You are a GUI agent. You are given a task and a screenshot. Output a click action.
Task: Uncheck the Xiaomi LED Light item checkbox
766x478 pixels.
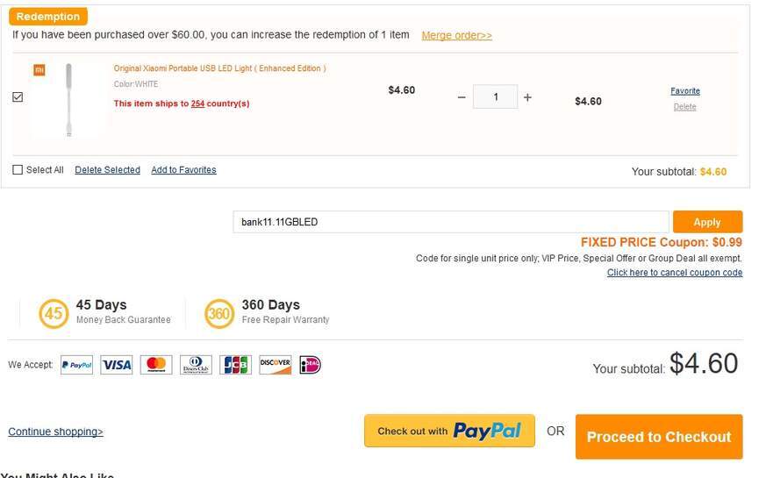point(18,97)
